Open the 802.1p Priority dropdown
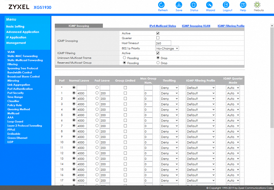This screenshot has width=274, height=190. pos(167,48)
